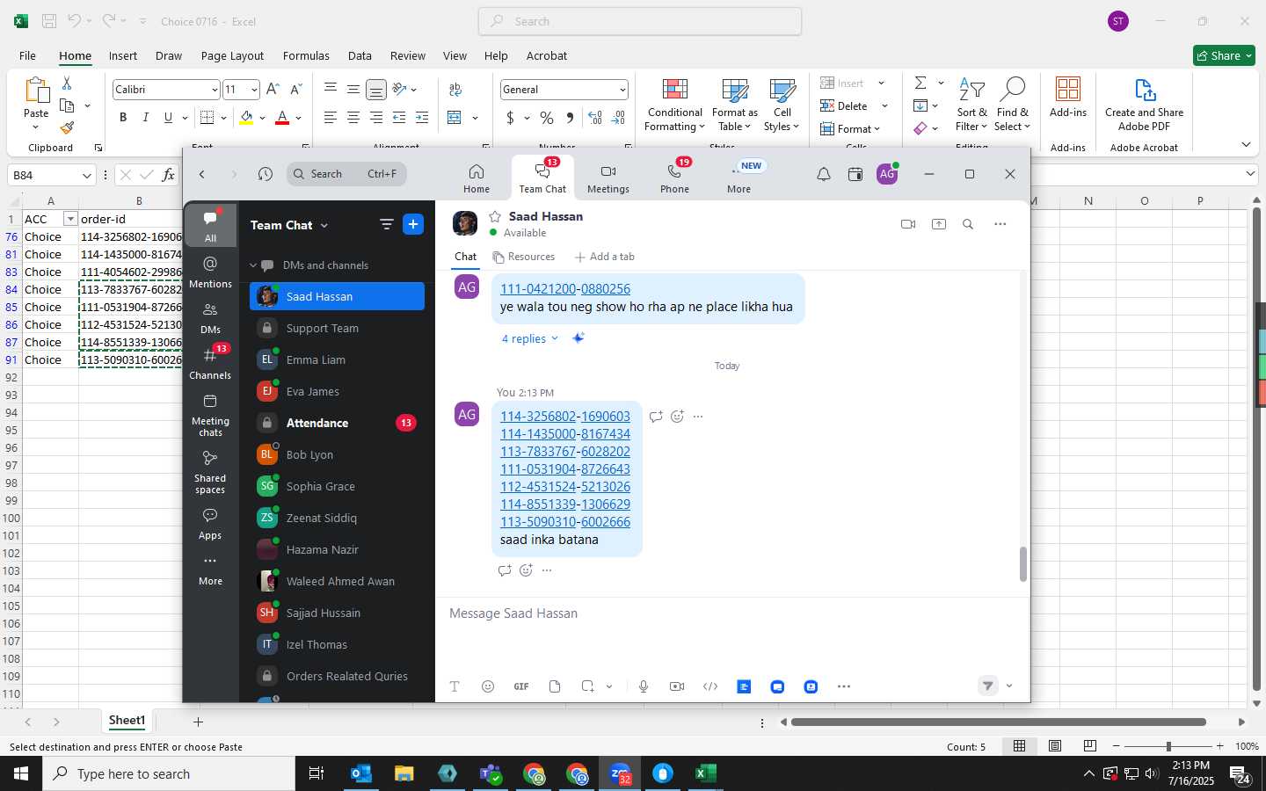Toggle Bold in Excel ribbon
This screenshot has width=1266, height=791.
coord(123,117)
